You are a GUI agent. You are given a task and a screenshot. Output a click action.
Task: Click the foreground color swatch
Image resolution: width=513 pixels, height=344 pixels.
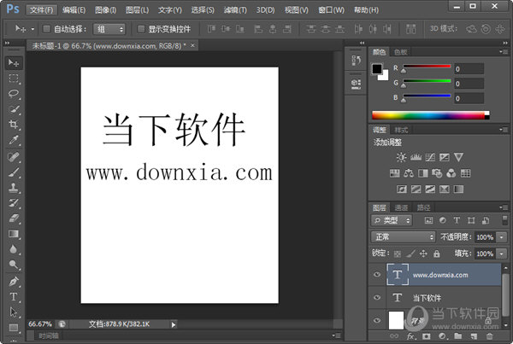377,68
